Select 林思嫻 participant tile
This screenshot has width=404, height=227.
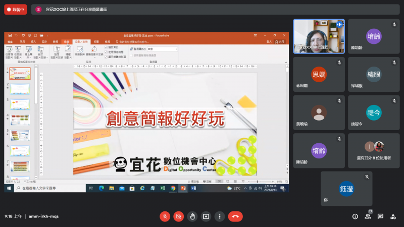[x=319, y=74]
